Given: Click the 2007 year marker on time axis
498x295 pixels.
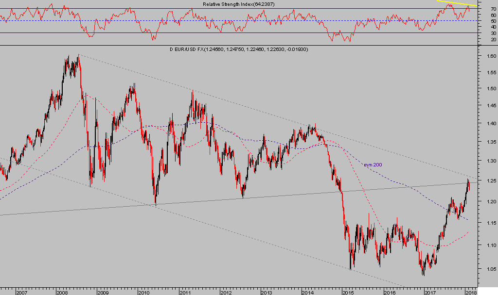Looking at the screenshot, I should coord(21,292).
